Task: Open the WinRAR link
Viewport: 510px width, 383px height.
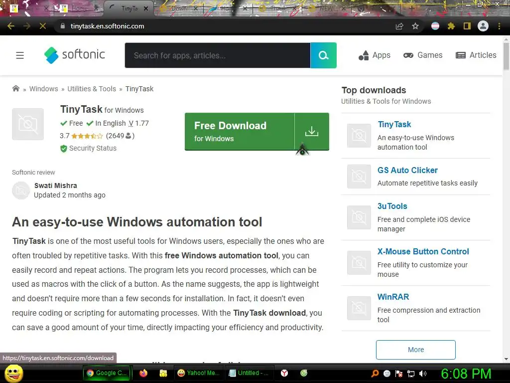Action: (x=393, y=297)
